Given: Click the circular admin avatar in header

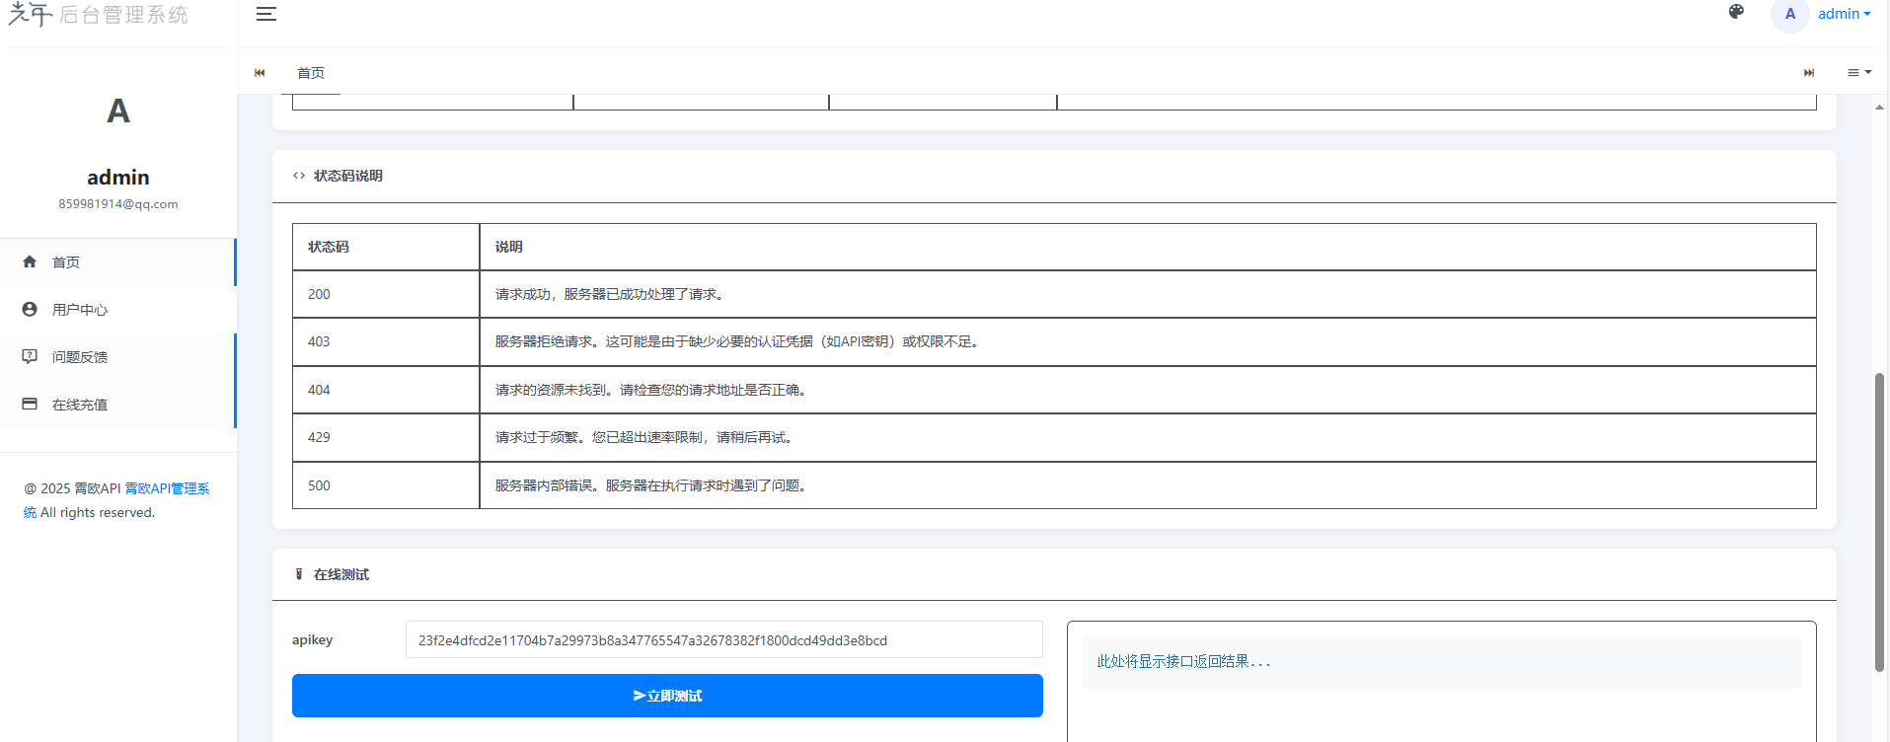Looking at the screenshot, I should click(x=1789, y=14).
